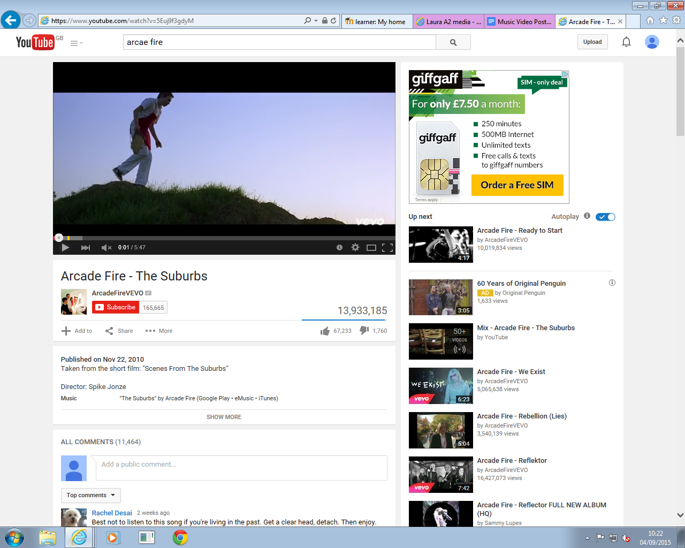Click the Autoplay info icon

point(587,216)
